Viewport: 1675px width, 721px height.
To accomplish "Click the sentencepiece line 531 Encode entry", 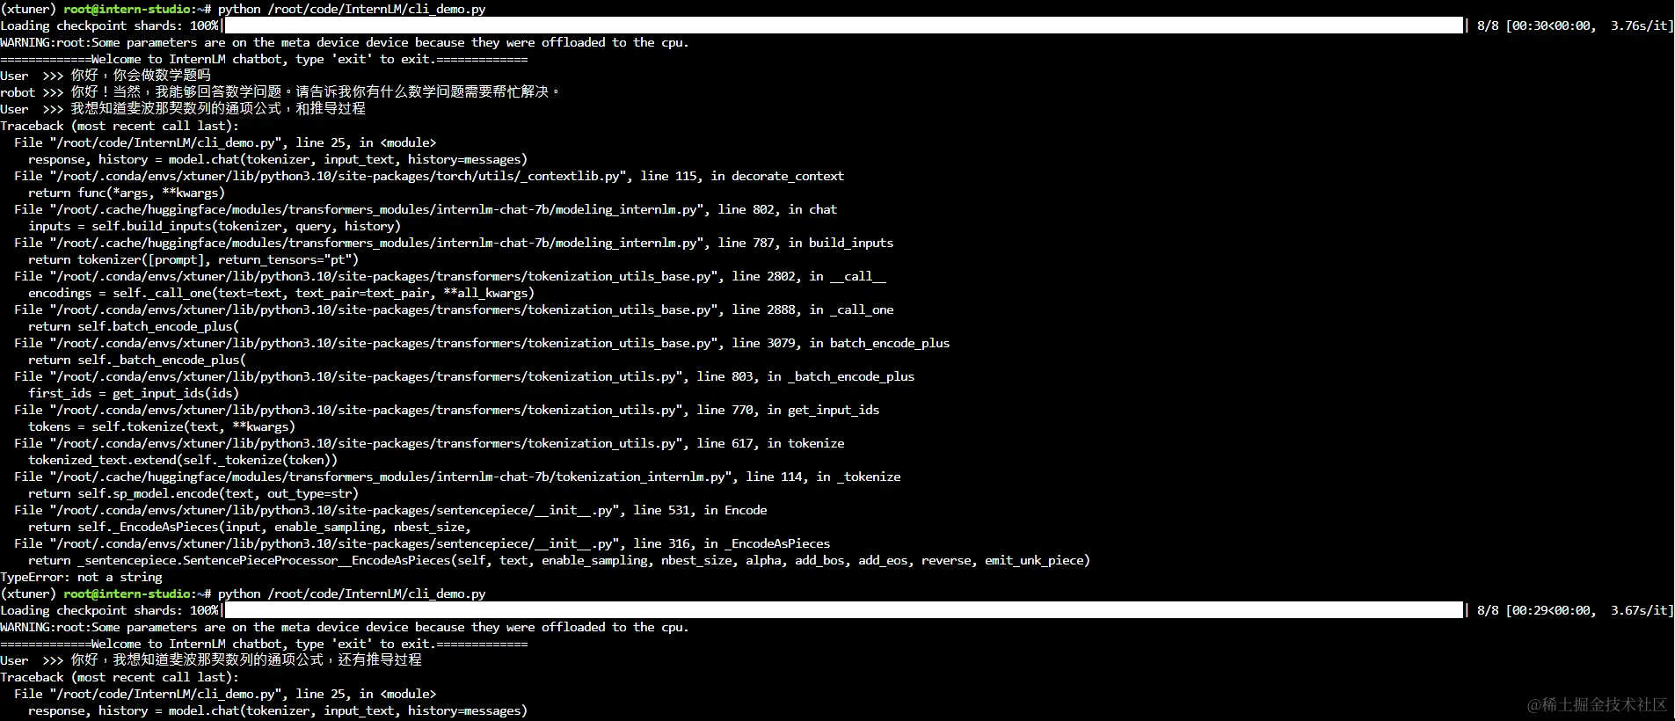I will click(x=390, y=510).
